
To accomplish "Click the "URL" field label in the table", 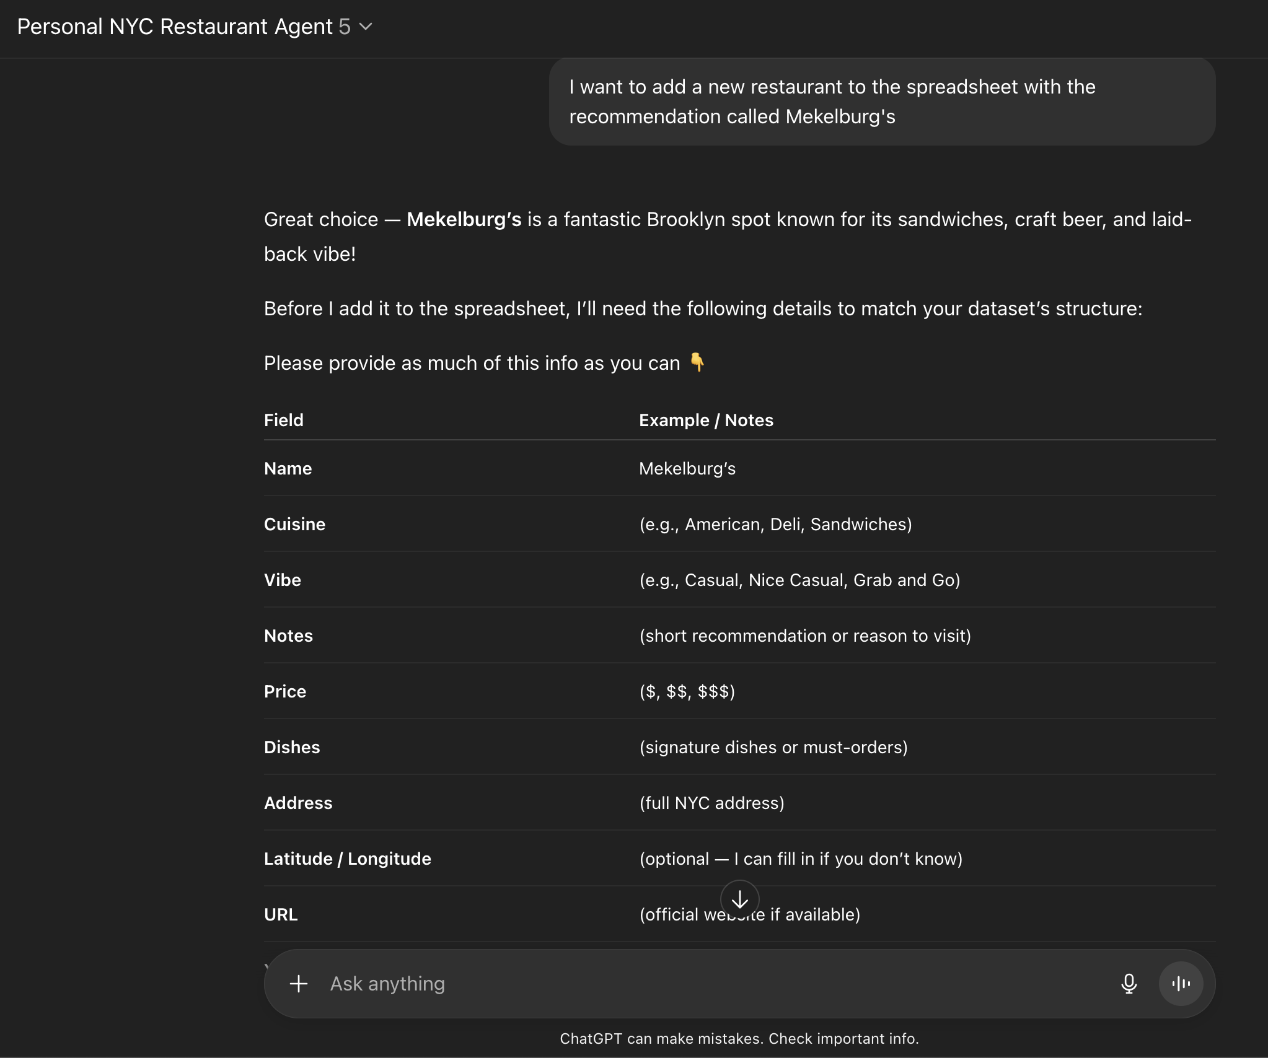I will click(281, 914).
